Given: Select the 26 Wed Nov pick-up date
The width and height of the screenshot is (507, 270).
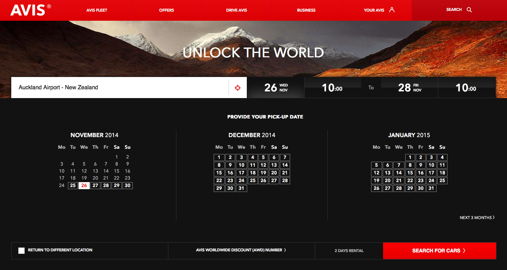Looking at the screenshot, I should 276,88.
